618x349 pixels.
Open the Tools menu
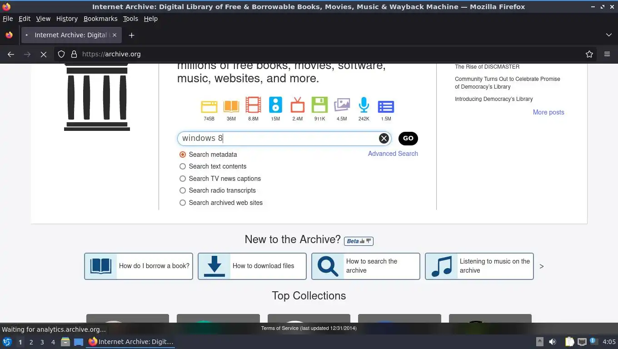130,19
